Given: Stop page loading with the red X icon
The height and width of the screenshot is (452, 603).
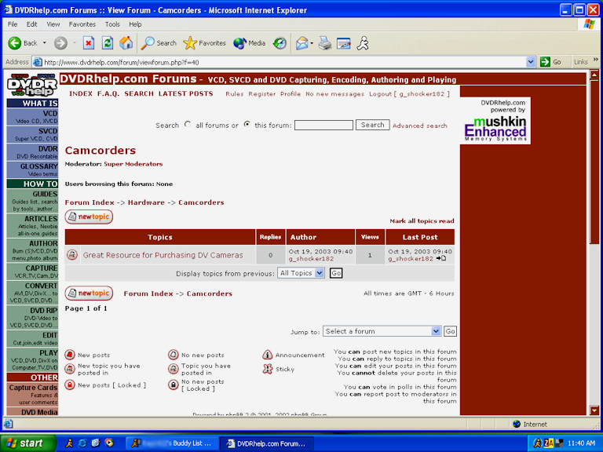Looking at the screenshot, I should tap(89, 43).
